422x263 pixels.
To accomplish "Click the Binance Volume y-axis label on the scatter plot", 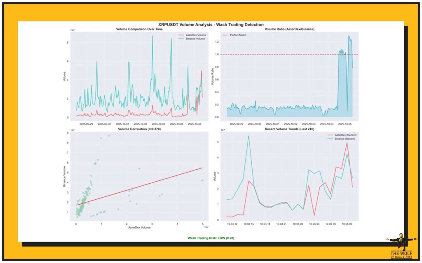I will pos(65,177).
